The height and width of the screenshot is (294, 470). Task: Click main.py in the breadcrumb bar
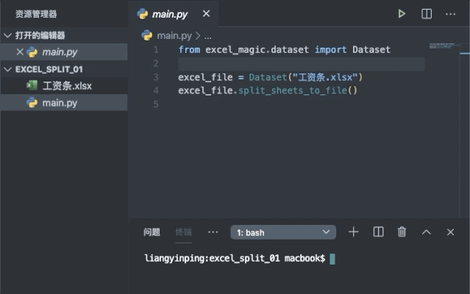point(174,35)
